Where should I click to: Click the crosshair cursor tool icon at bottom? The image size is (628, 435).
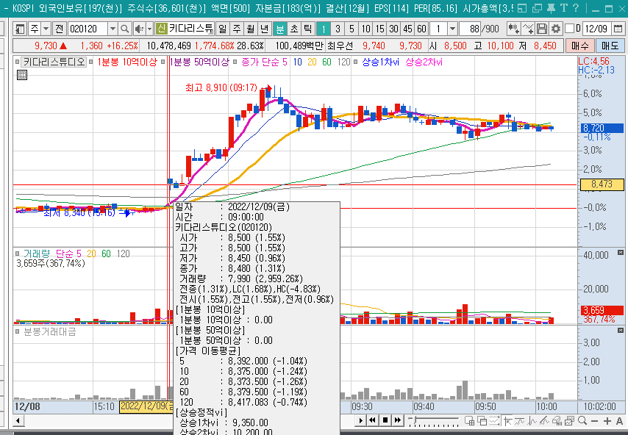coord(508,420)
